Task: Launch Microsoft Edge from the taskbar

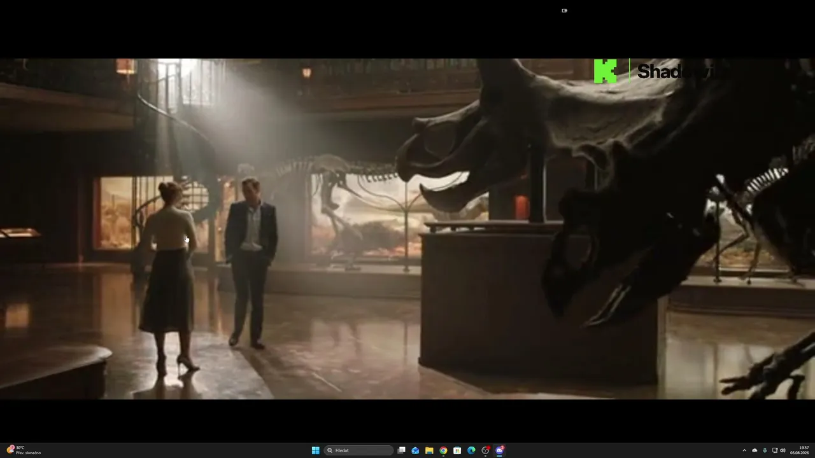Action: (x=471, y=450)
